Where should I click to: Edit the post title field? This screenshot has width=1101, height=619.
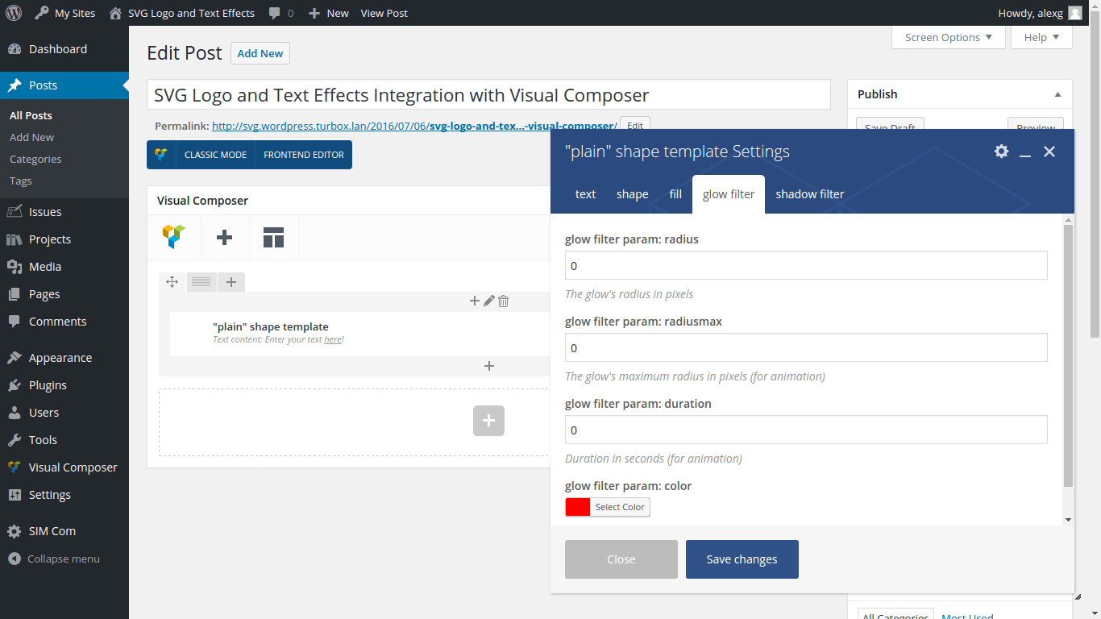pyautogui.click(x=488, y=95)
